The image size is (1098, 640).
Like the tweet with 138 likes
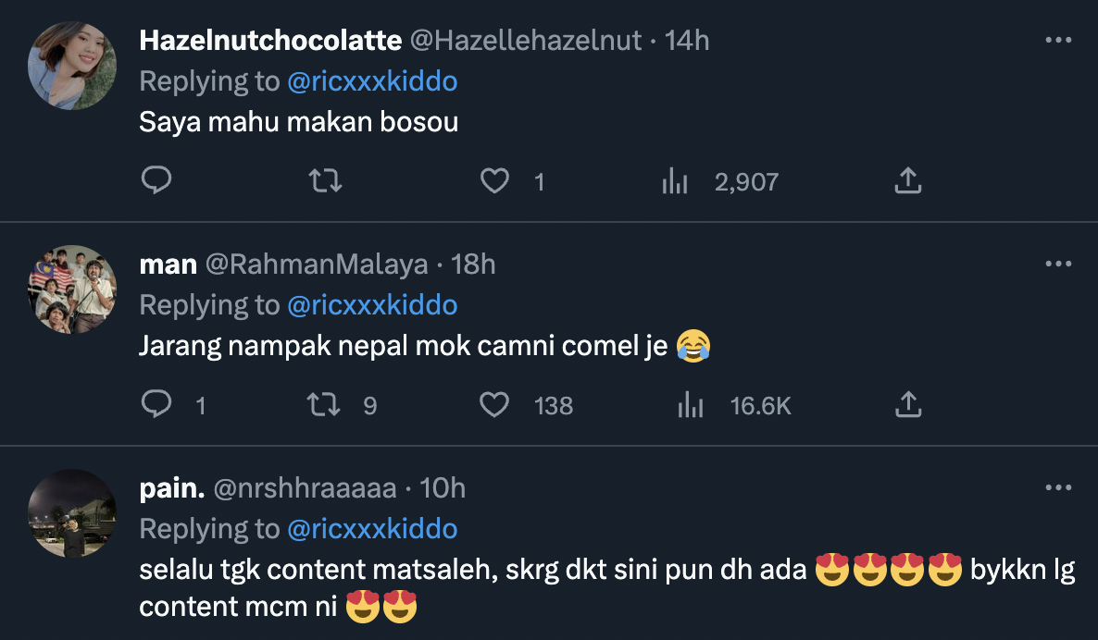(495, 405)
